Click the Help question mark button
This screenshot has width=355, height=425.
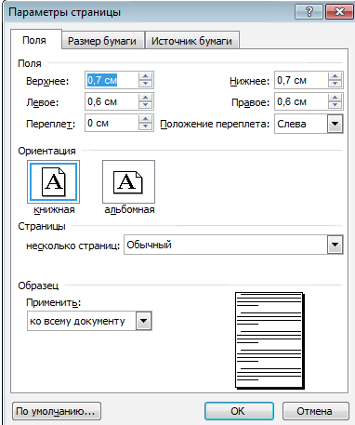(x=309, y=12)
